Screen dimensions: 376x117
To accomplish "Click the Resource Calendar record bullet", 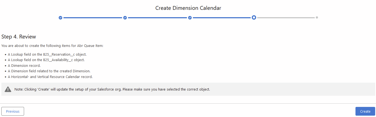I will 50,77.
